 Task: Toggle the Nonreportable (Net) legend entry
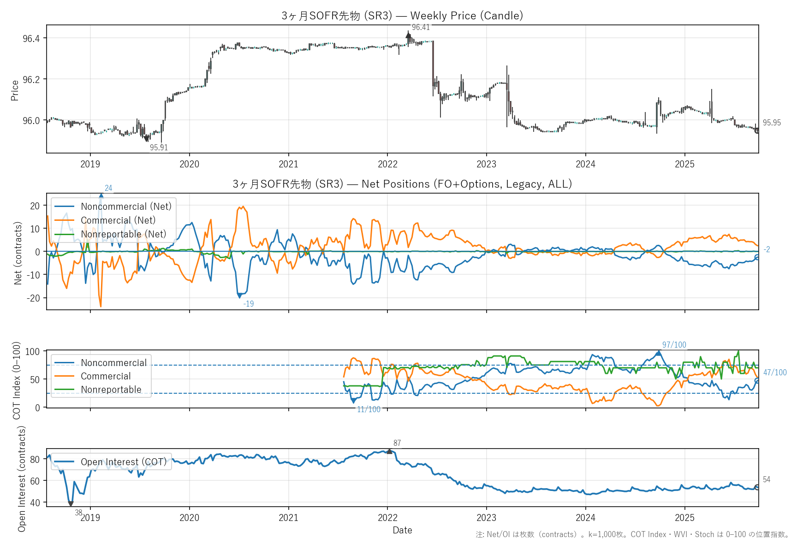123,234
